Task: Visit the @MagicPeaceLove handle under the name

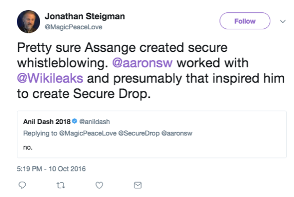Action: pos(73,27)
